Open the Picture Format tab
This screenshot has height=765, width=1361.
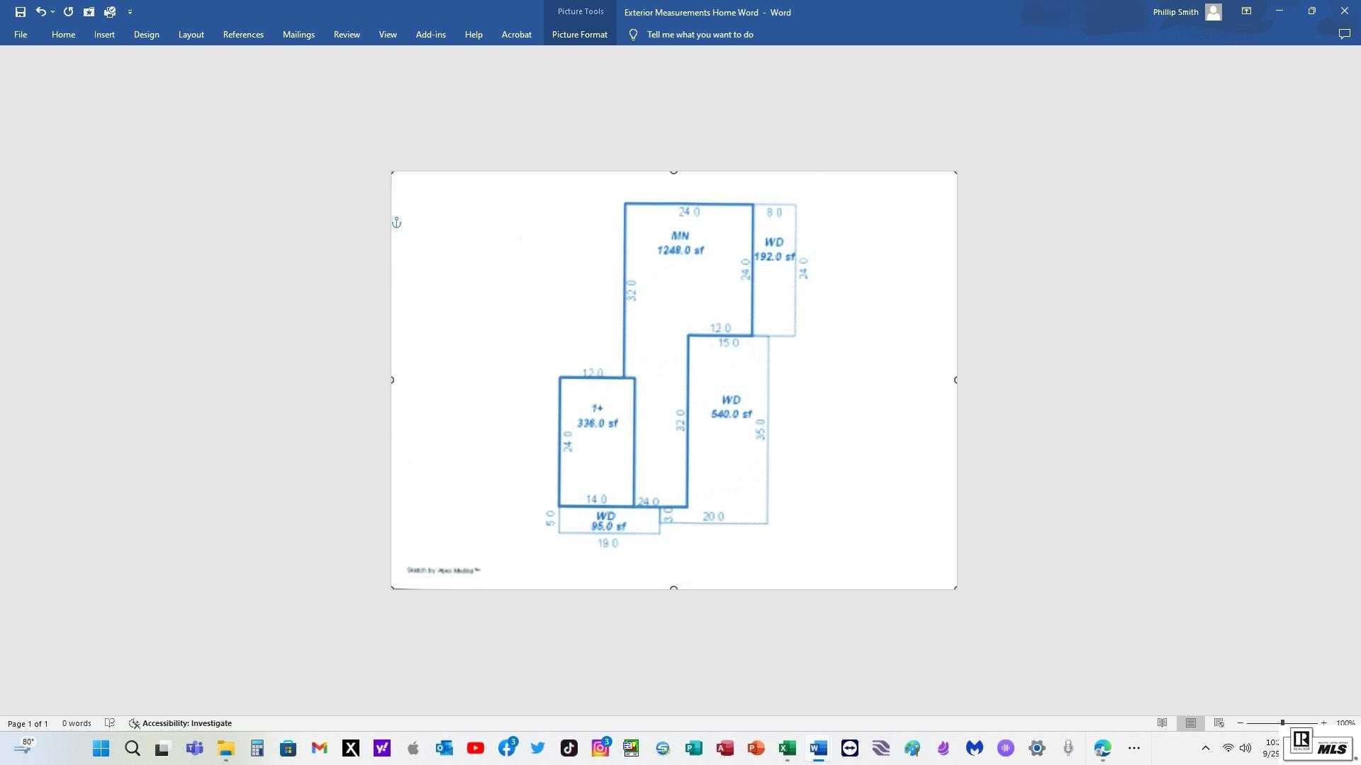click(x=579, y=34)
